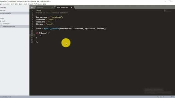Collapse the crud folder
Image resolution: width=175 pixels, height=98 pixels.
tap(1, 21)
